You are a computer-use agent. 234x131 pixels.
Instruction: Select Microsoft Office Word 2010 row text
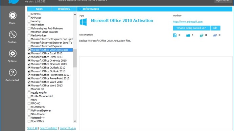pyautogui.click(x=47, y=82)
